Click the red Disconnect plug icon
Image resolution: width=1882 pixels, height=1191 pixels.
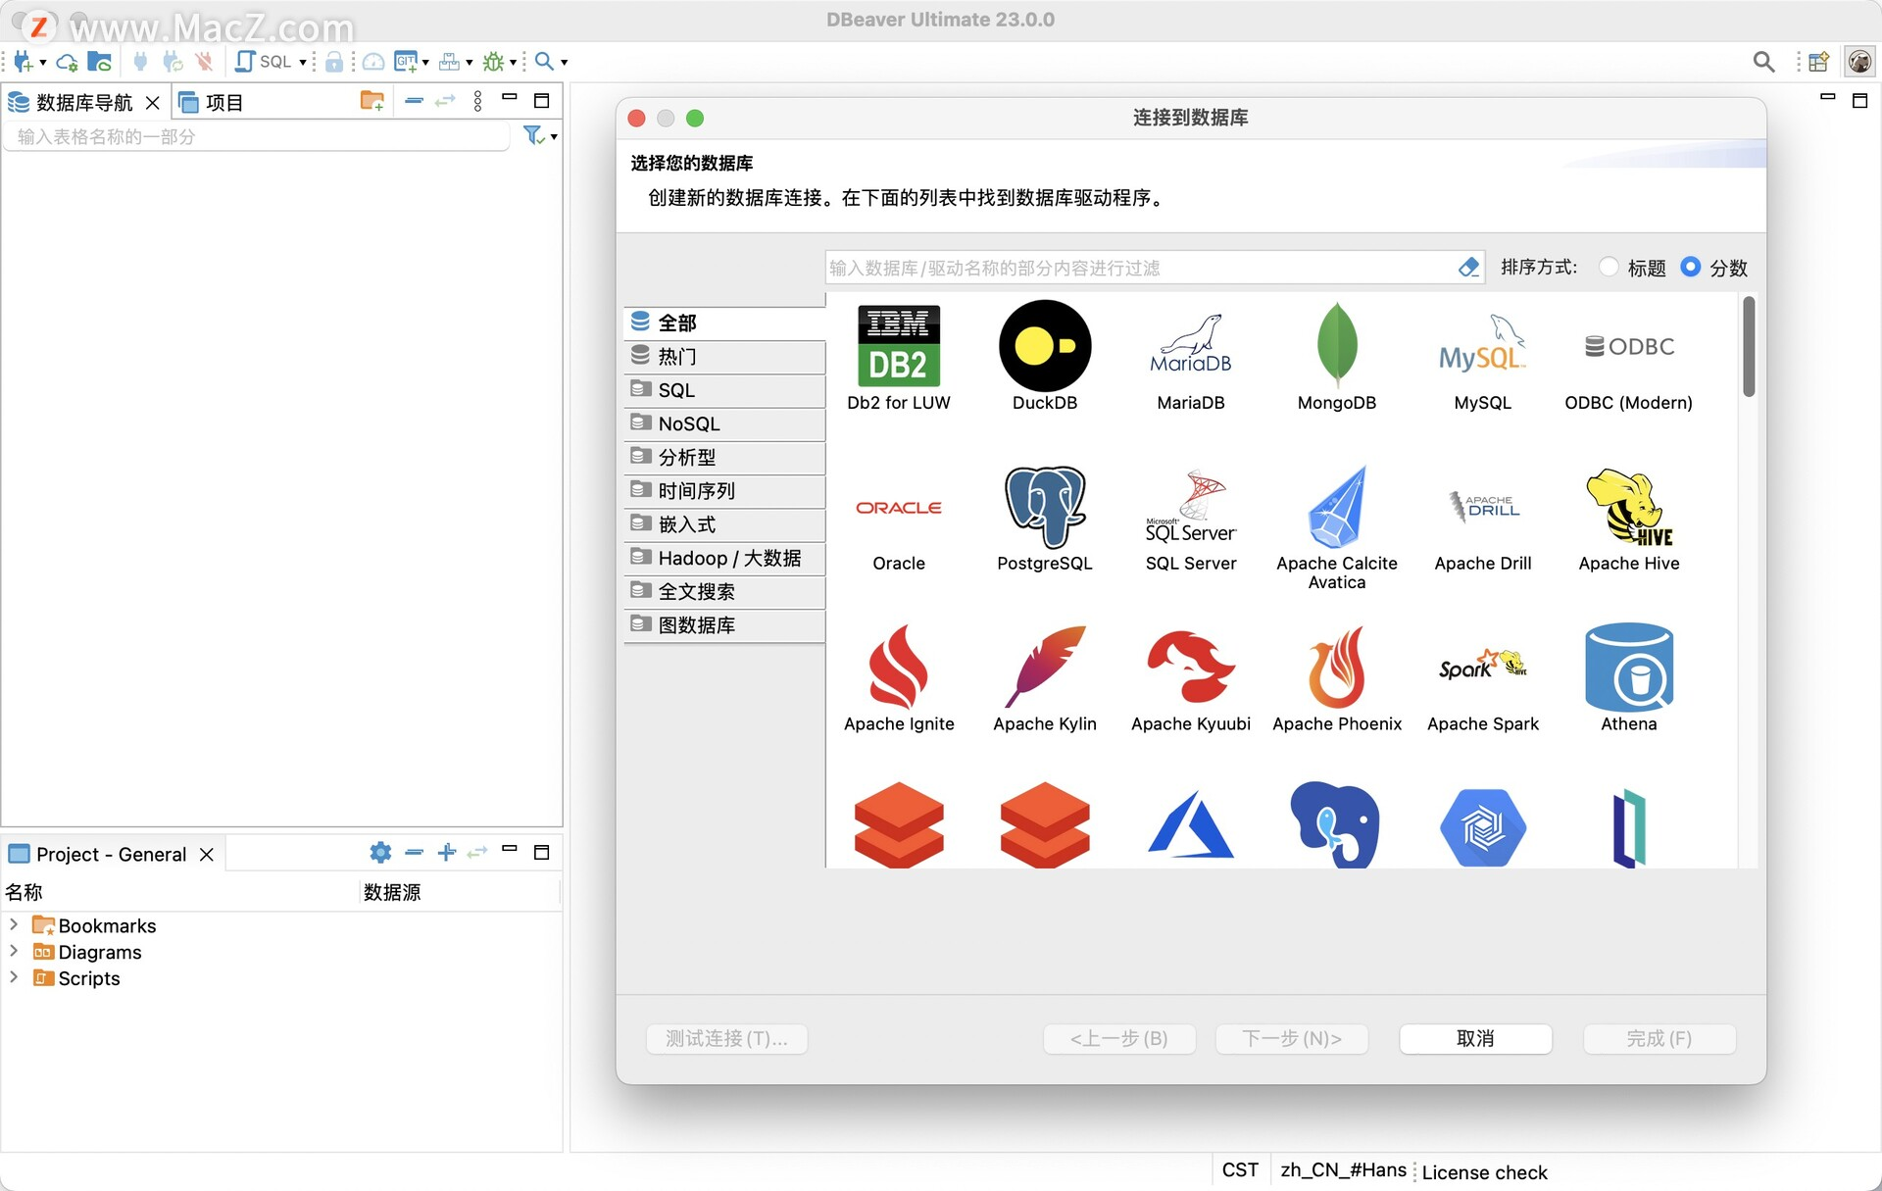(204, 62)
